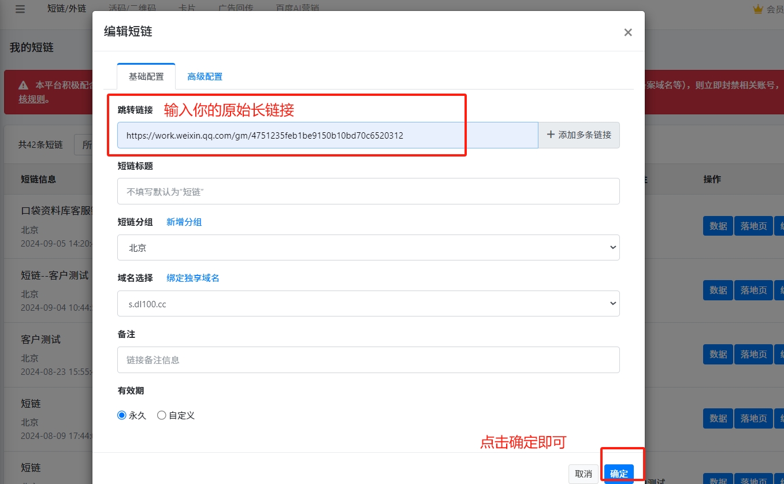Click the add multiple links button
The image size is (784, 484).
tap(579, 135)
